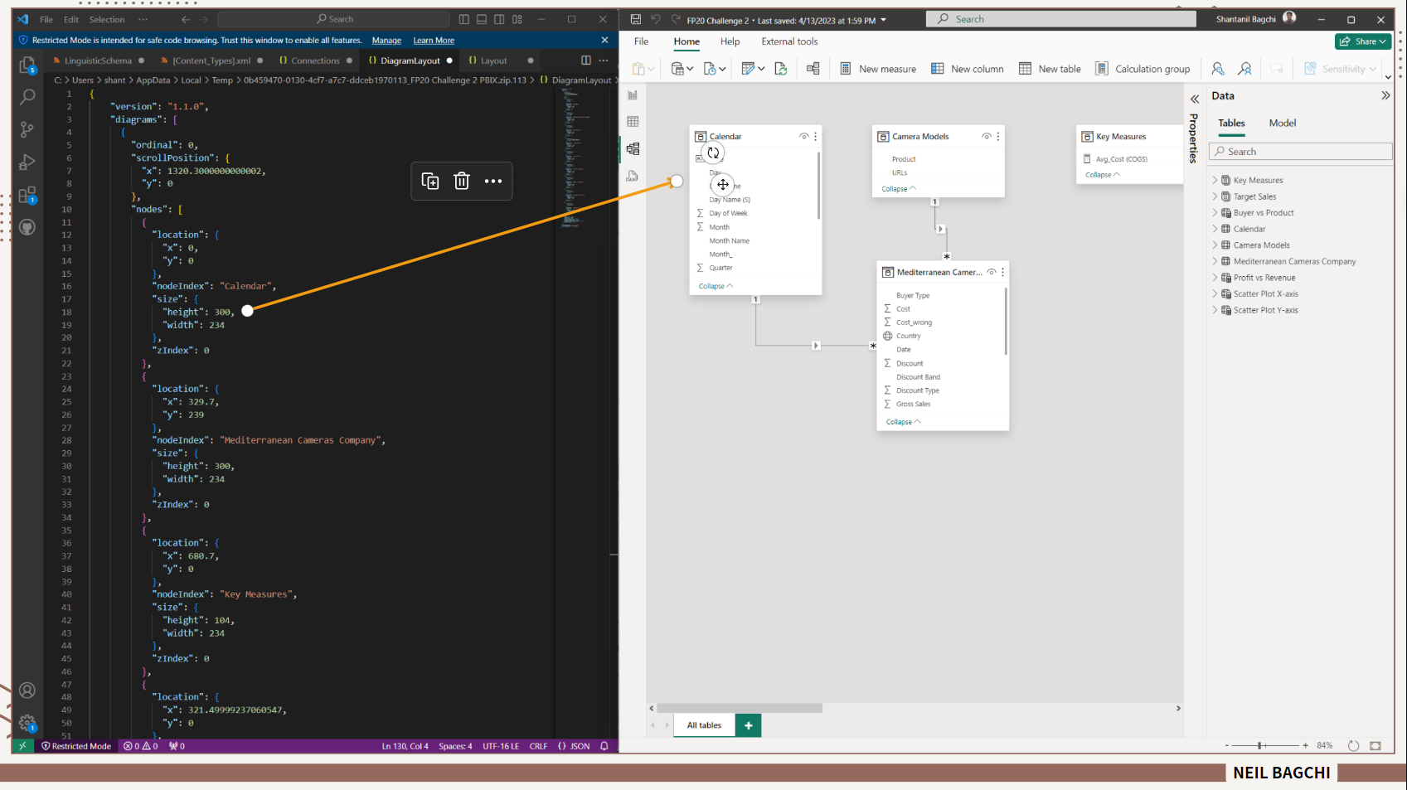Expand the Properties pane
1407x790 pixels.
tap(1195, 99)
